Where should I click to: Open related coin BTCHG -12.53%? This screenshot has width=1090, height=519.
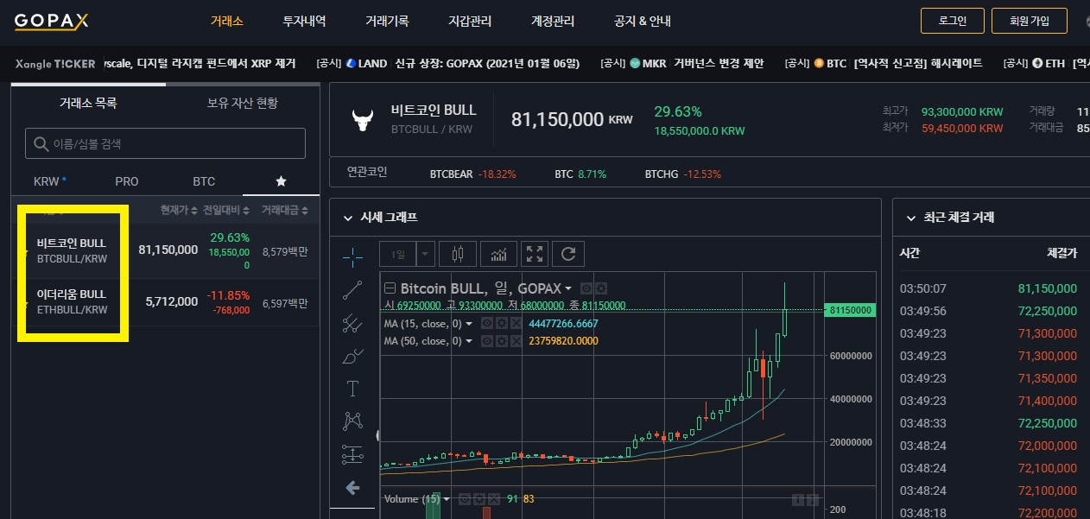pos(682,174)
